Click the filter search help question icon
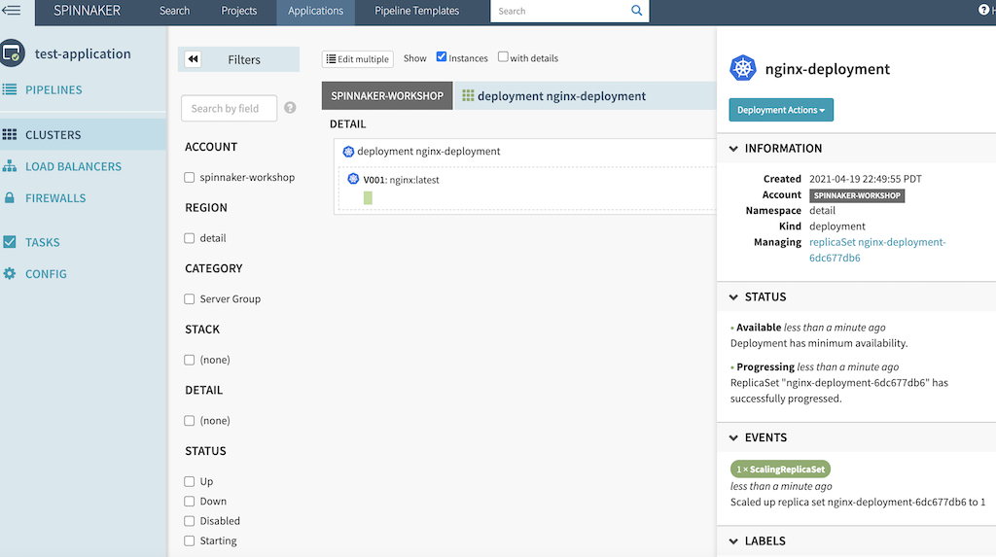The height and width of the screenshot is (557, 996). click(290, 108)
